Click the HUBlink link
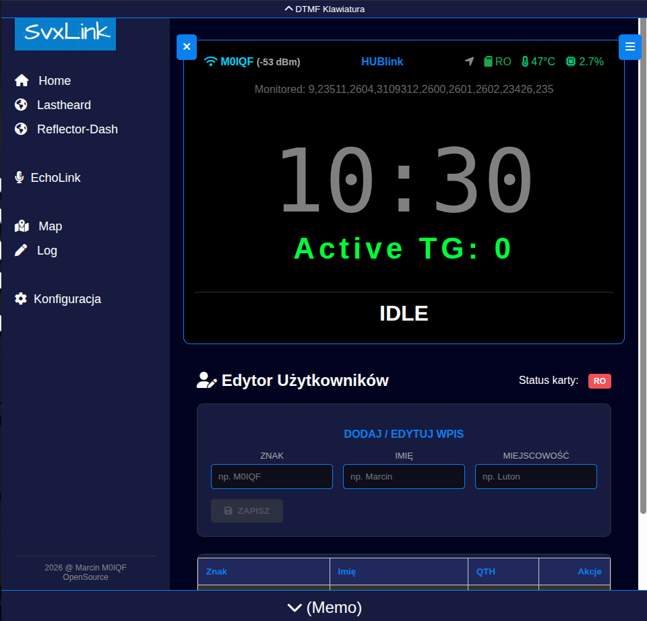Viewport: 647px width, 621px height. [382, 62]
